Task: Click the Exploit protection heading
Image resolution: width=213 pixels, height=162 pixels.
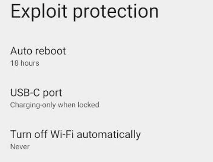Action: tap(85, 12)
